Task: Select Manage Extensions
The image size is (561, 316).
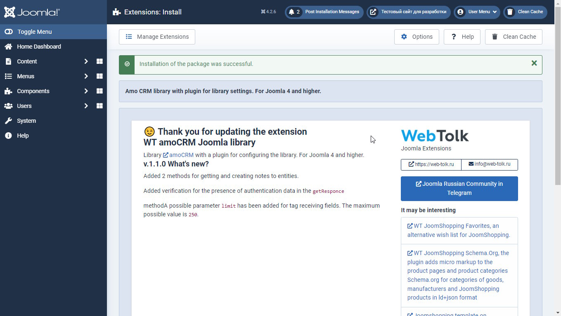Action: [157, 37]
